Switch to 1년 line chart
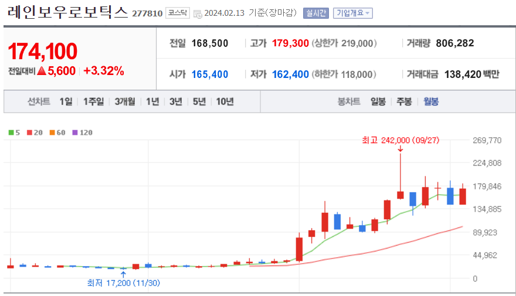Viewport: 516px width, 296px height. click(x=152, y=101)
